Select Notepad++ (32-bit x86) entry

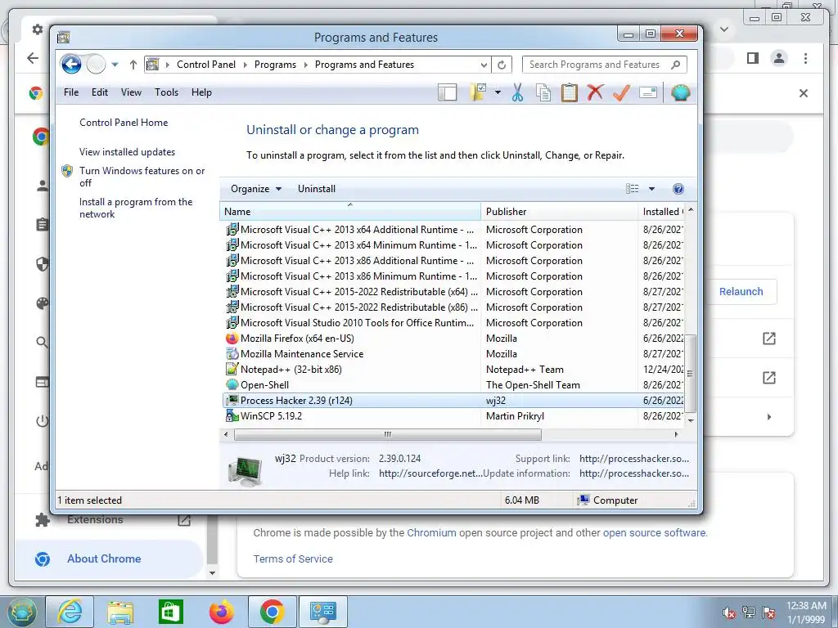pos(453,370)
